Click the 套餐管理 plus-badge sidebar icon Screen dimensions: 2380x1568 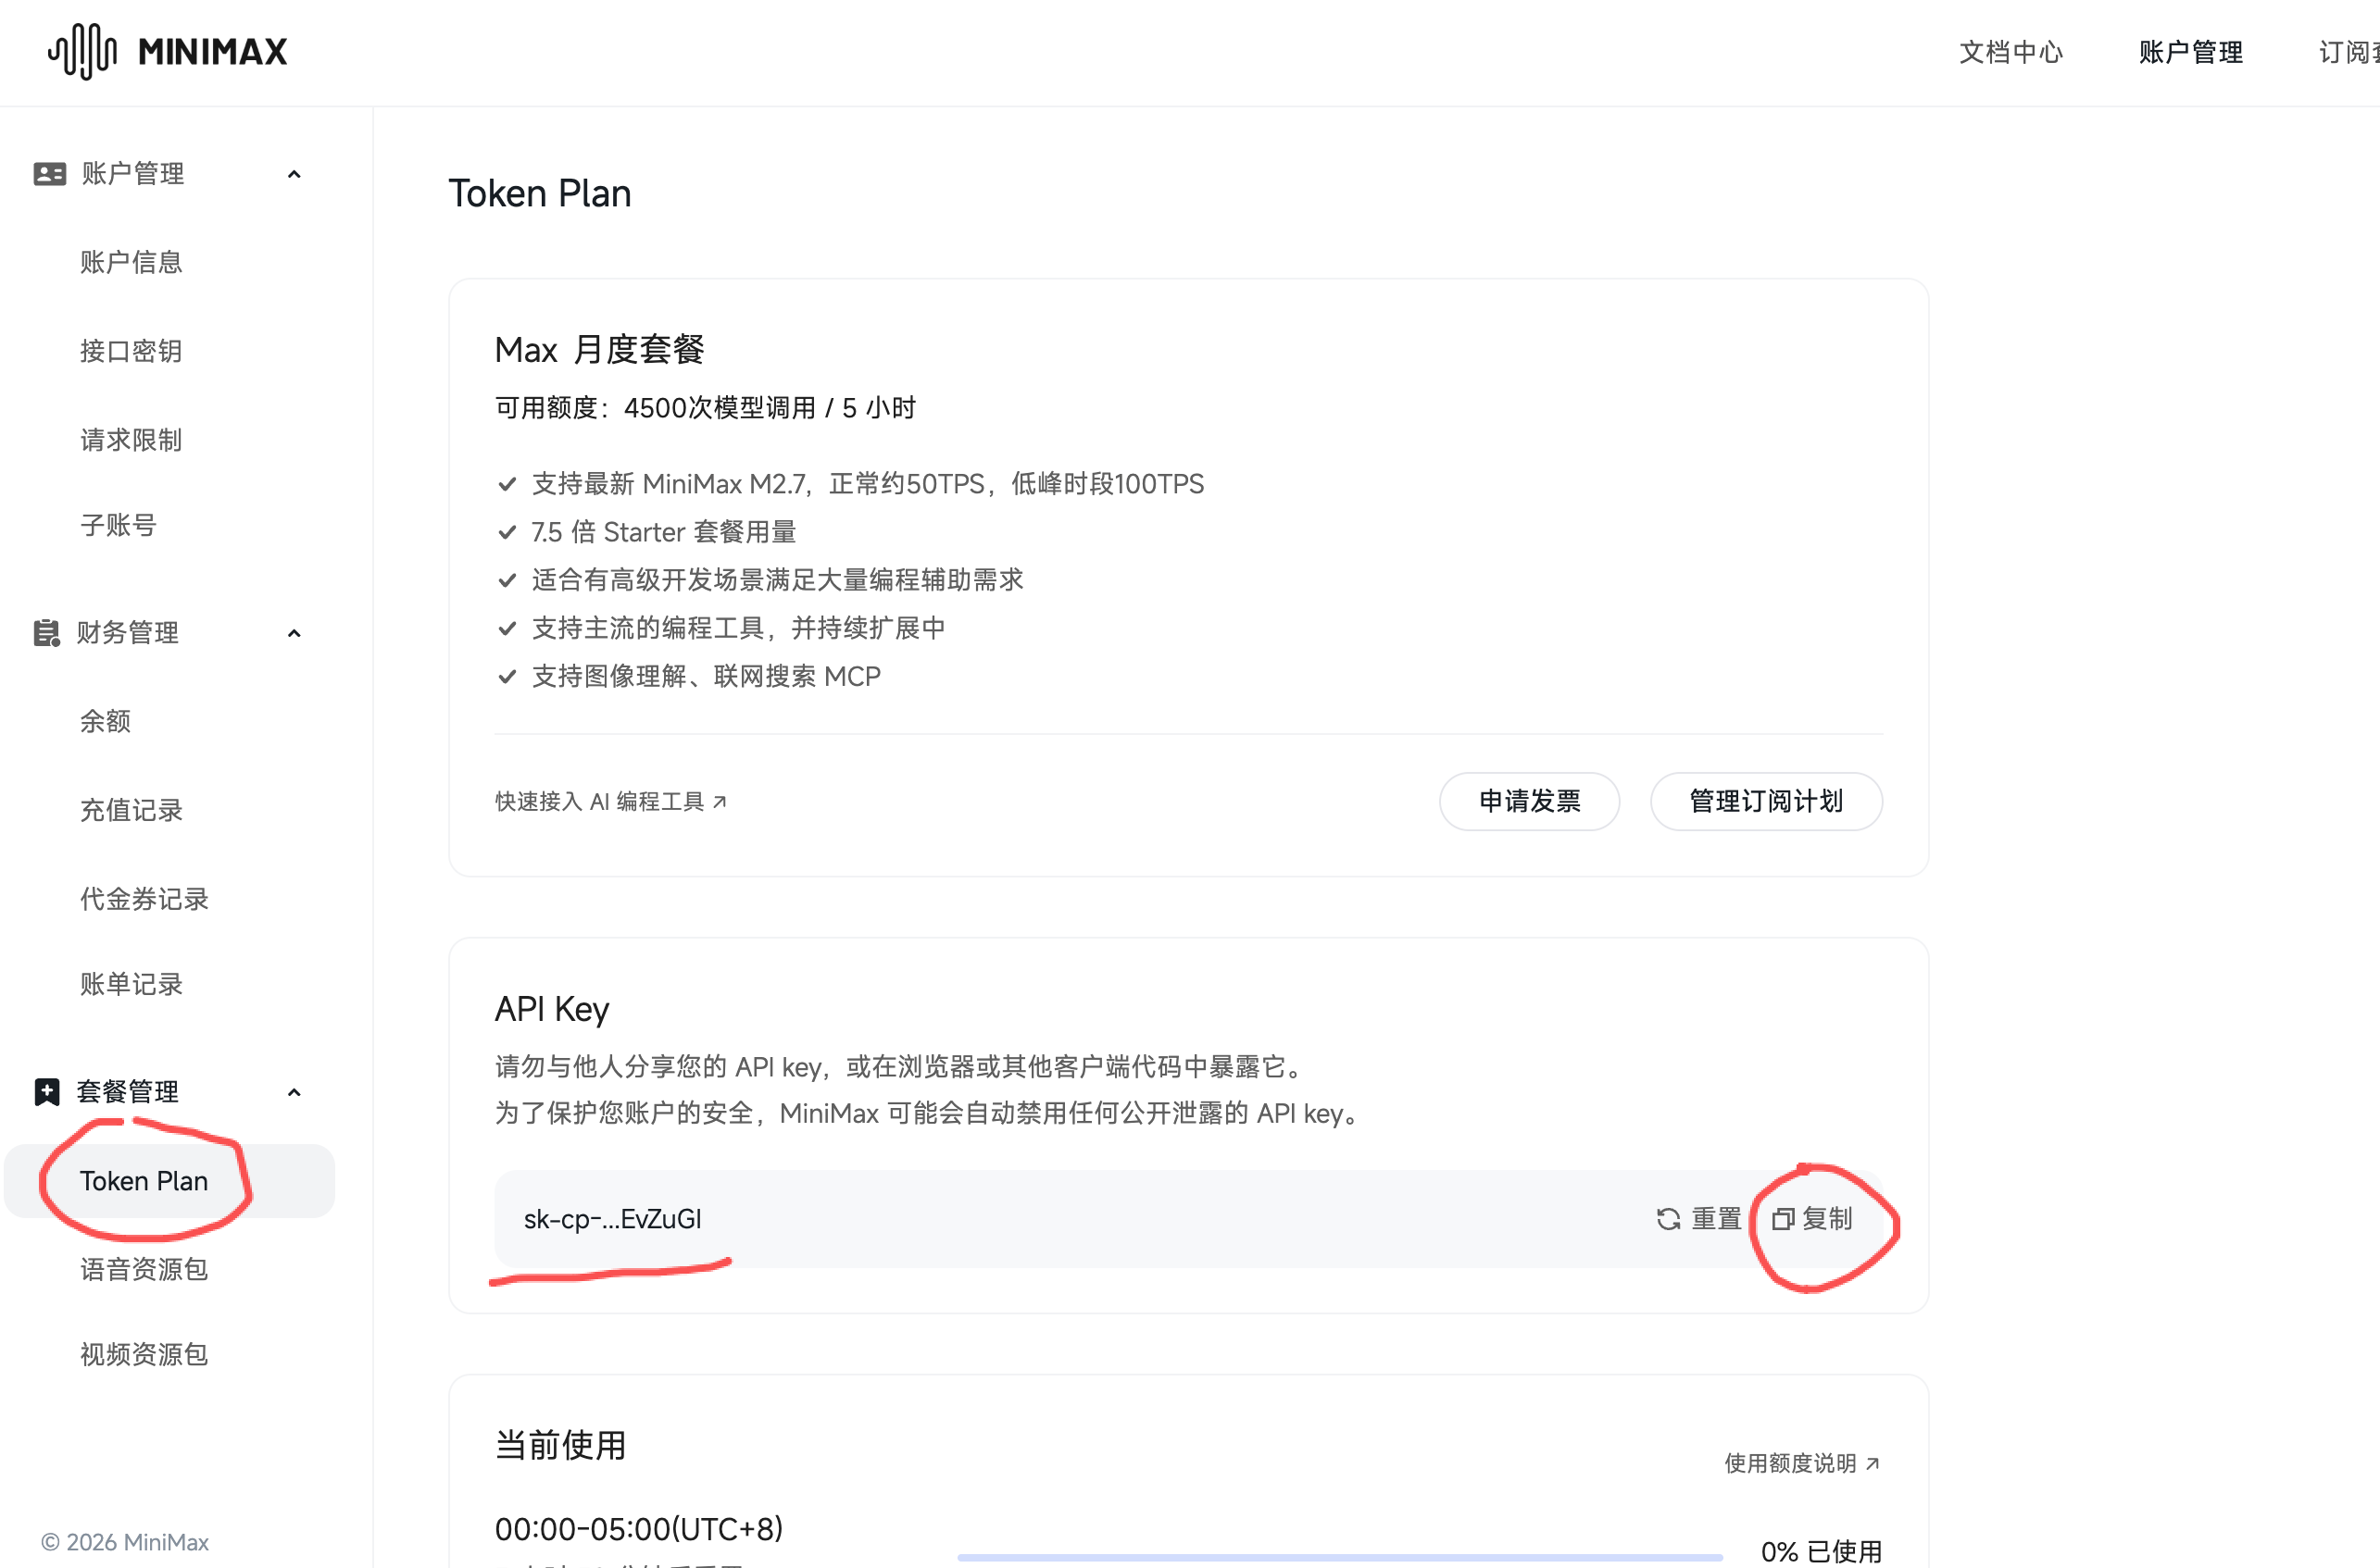[46, 1091]
